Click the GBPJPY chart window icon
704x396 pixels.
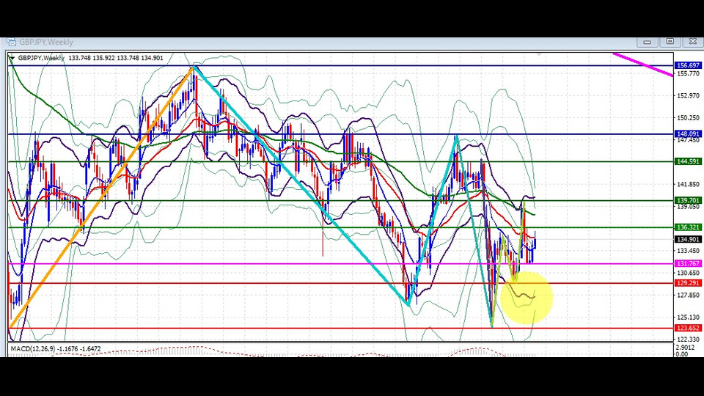(x=11, y=43)
